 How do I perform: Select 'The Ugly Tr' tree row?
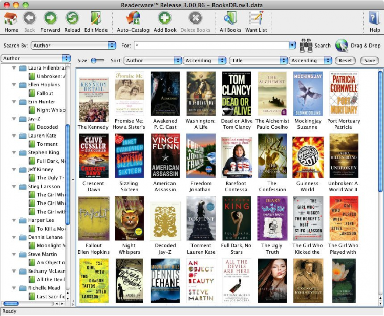click(47, 178)
